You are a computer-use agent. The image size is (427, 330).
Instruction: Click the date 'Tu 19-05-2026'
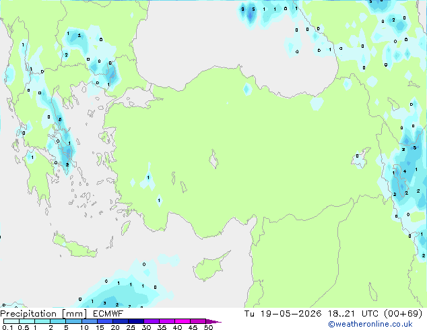tap(283, 314)
